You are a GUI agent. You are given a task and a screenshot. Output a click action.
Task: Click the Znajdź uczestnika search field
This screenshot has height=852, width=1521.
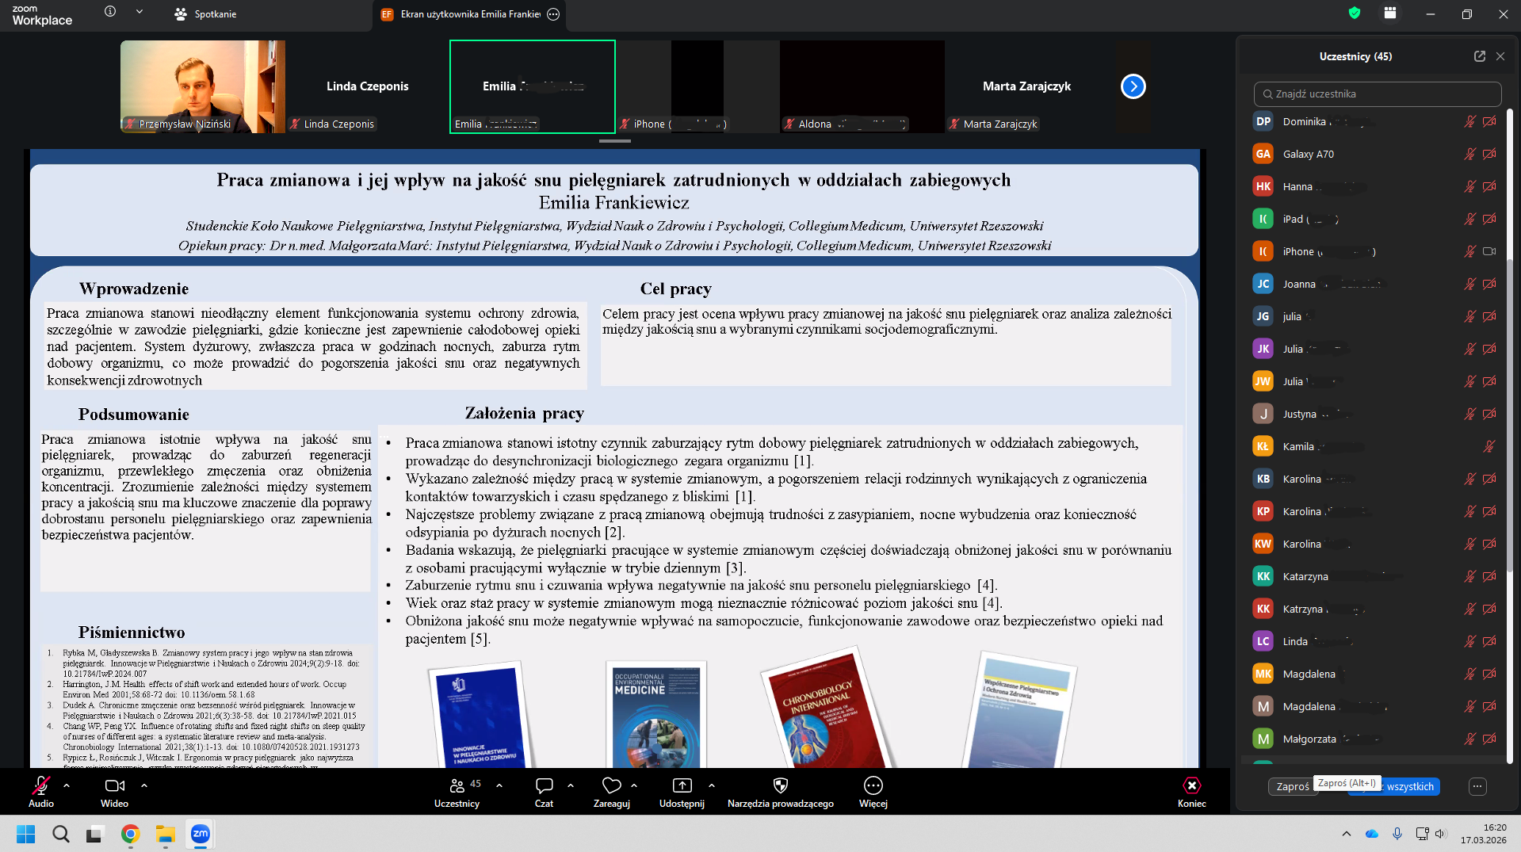[1377, 94]
